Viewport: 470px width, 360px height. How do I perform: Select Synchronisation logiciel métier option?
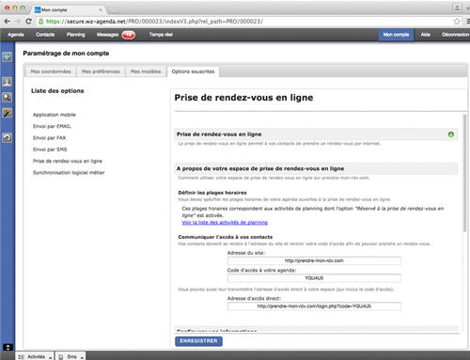click(x=69, y=173)
